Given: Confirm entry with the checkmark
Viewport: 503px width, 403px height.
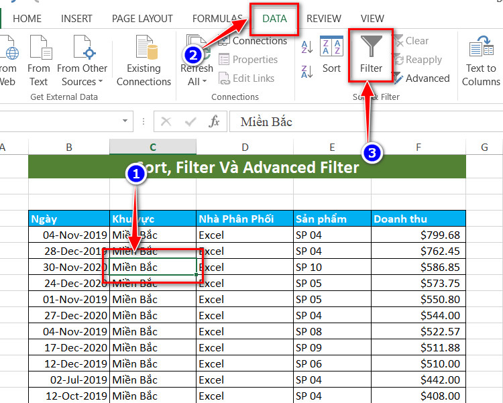Looking at the screenshot, I should (190, 121).
